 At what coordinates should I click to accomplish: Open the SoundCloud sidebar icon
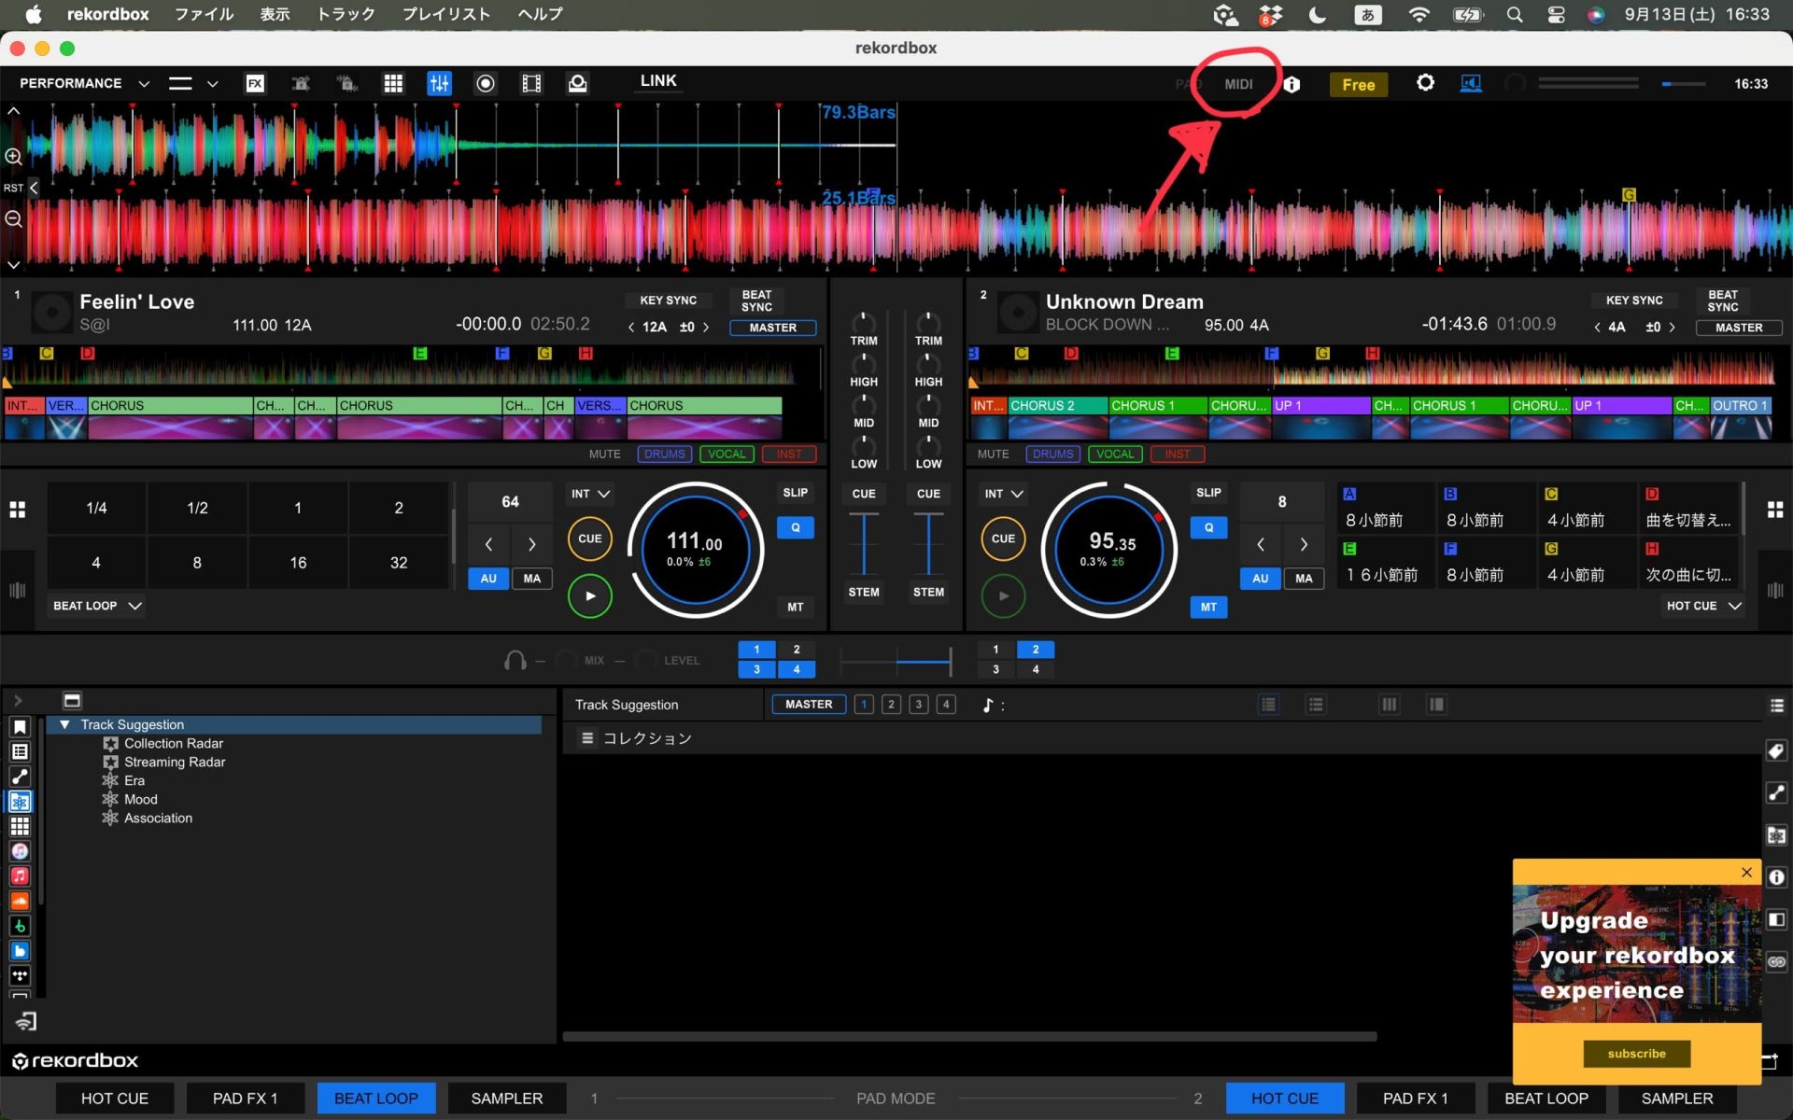20,901
